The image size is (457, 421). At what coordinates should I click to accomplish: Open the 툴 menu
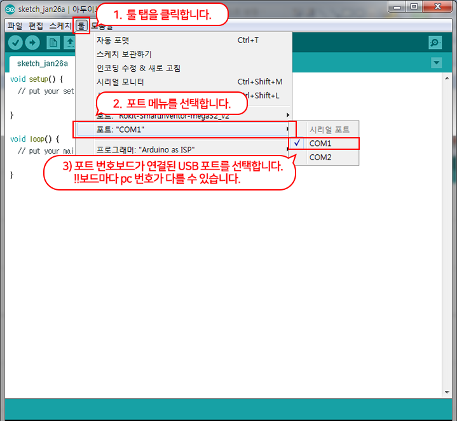click(x=81, y=26)
